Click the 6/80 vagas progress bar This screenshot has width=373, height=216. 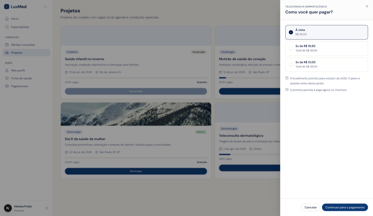pyautogui.click(x=249, y=154)
